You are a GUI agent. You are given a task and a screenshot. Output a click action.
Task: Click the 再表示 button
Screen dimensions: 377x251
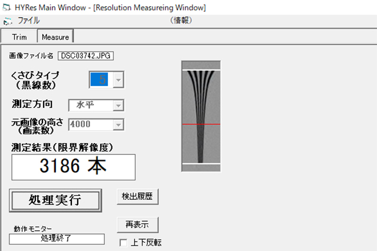pyautogui.click(x=138, y=224)
